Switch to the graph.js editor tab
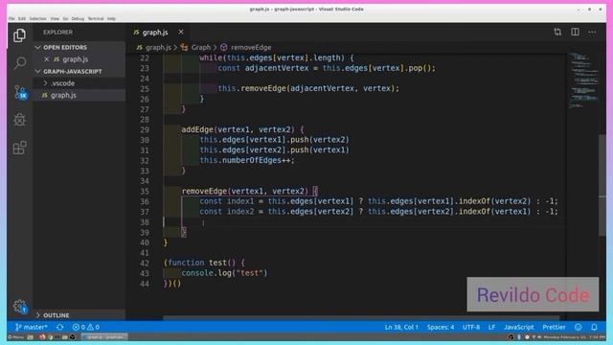The image size is (613, 345). click(155, 33)
